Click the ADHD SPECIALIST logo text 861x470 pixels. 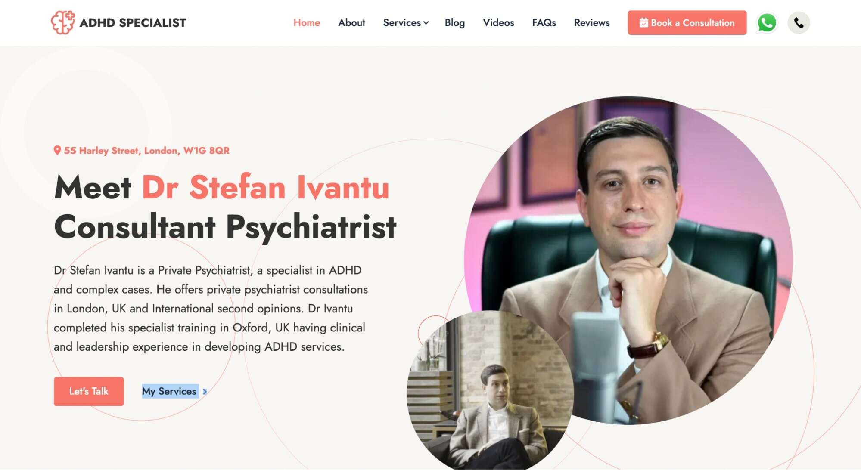133,23
